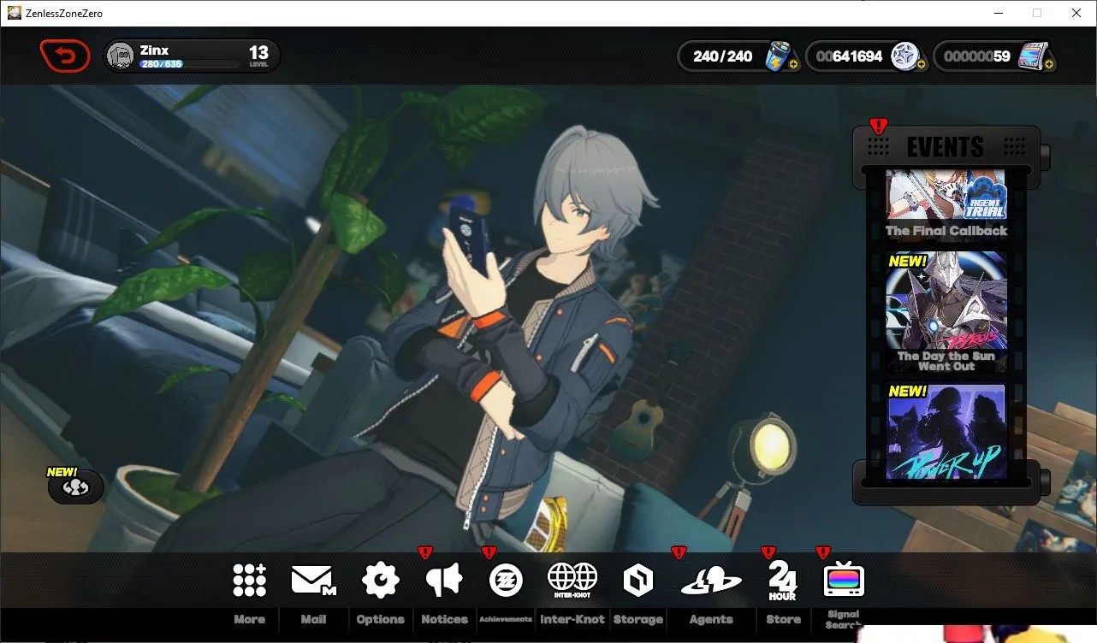Go back using the red return arrow
This screenshot has height=643, width=1097.
click(64, 56)
